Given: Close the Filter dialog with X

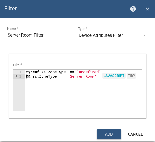Looking at the screenshot, I should pyautogui.click(x=148, y=9).
